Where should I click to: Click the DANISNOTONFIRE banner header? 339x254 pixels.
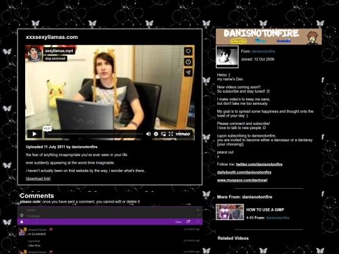coord(269,36)
